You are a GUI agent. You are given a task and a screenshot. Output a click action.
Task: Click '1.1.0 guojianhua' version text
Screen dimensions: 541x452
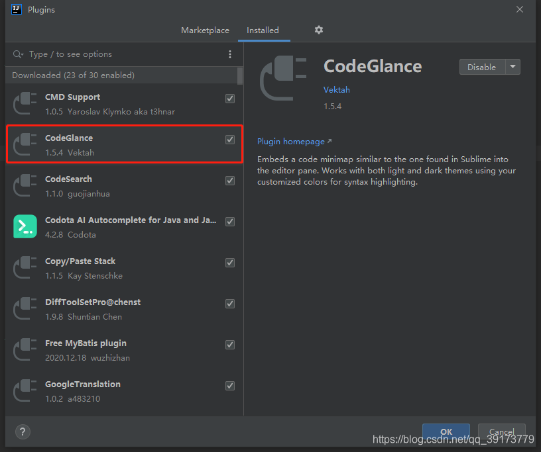(78, 194)
